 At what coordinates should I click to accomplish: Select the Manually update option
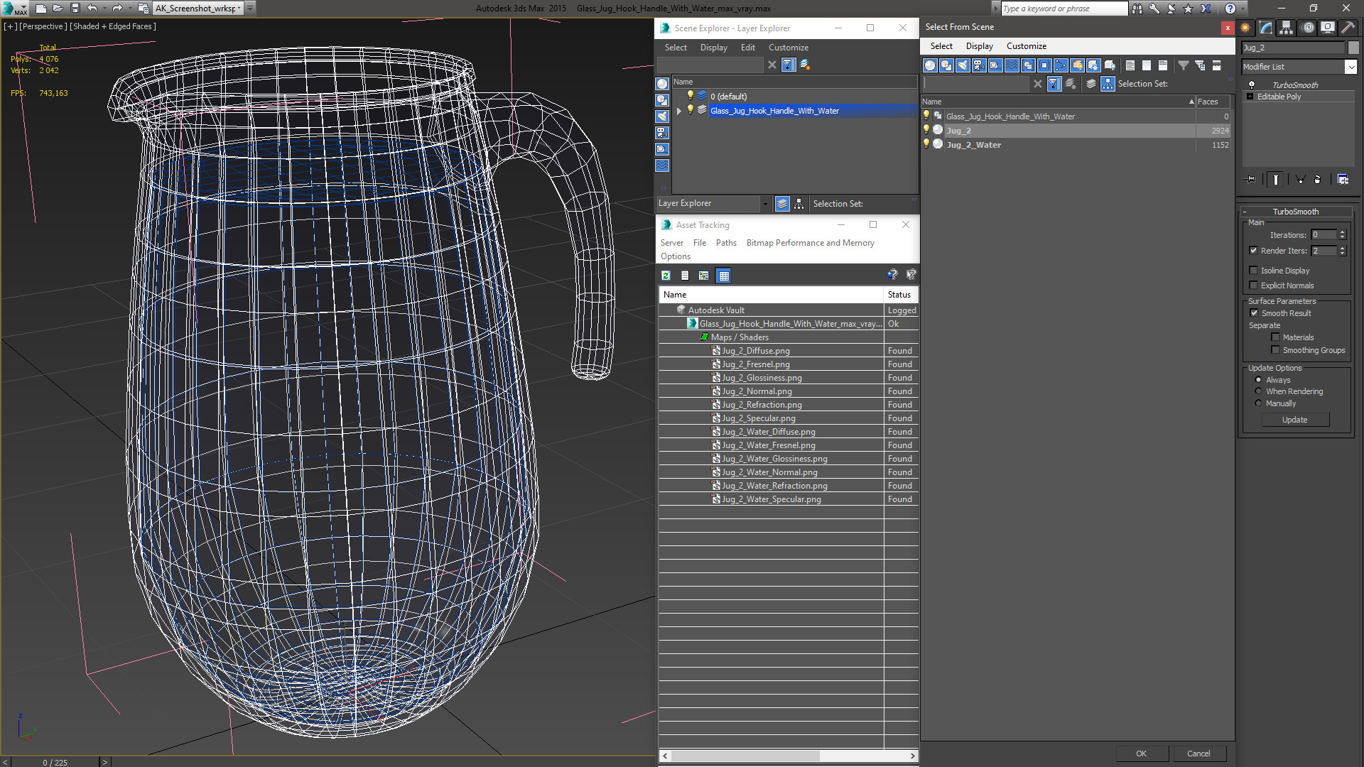(1258, 403)
